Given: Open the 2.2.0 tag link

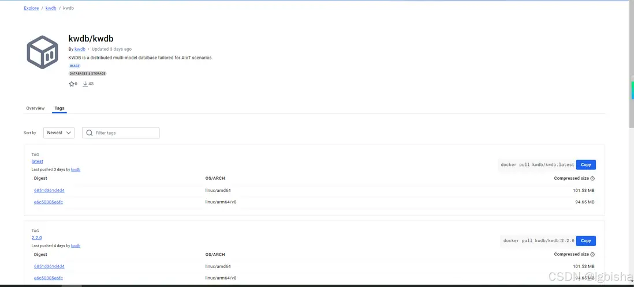Looking at the screenshot, I should 36,238.
